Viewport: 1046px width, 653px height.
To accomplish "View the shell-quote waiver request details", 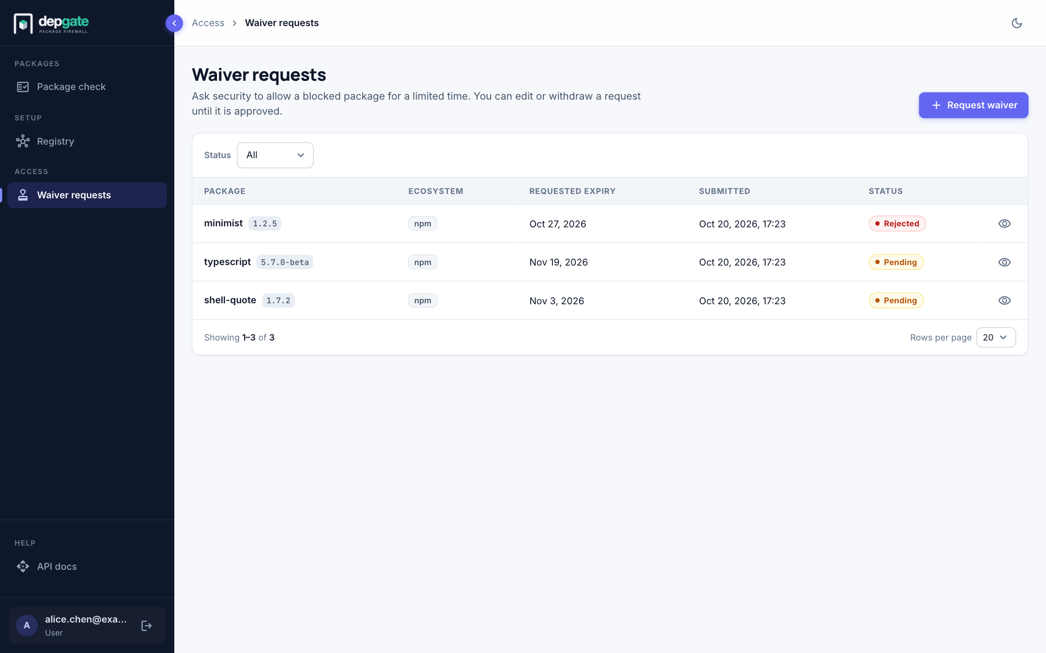I will 1004,300.
